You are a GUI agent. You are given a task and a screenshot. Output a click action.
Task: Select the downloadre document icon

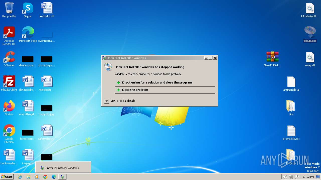click(28, 83)
